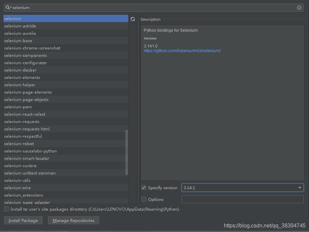Click the package list scrollbar thumb
The width and height of the screenshot is (309, 232).
[x=127, y=152]
